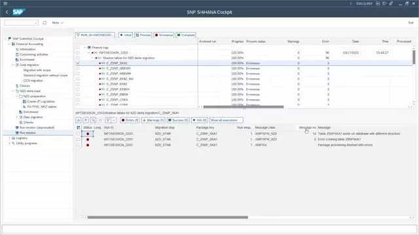Tick the INFOSESSION_2203 row checkbox

coord(78,53)
